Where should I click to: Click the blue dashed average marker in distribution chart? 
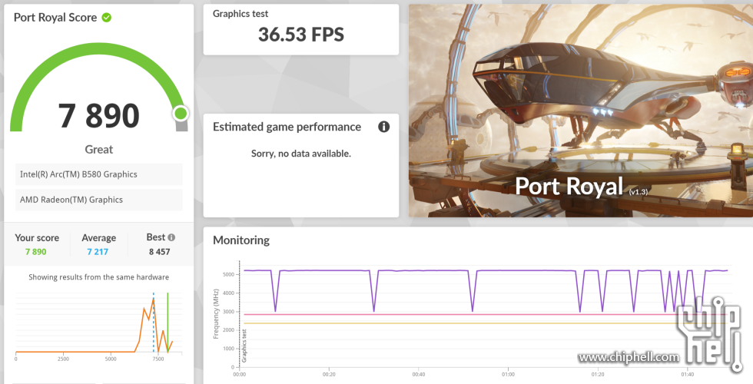point(154,322)
